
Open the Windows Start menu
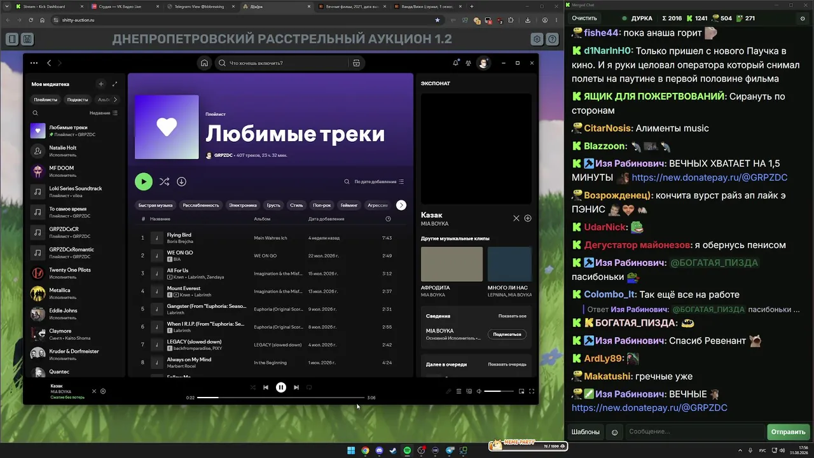(x=351, y=451)
